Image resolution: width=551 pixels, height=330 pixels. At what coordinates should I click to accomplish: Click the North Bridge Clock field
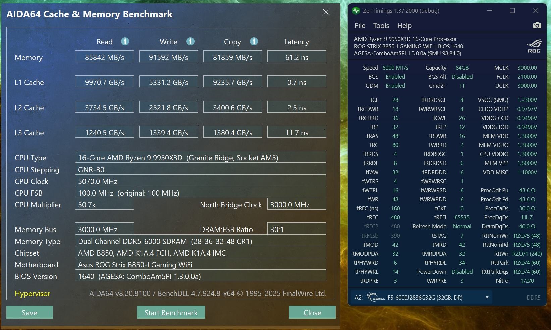coord(297,204)
